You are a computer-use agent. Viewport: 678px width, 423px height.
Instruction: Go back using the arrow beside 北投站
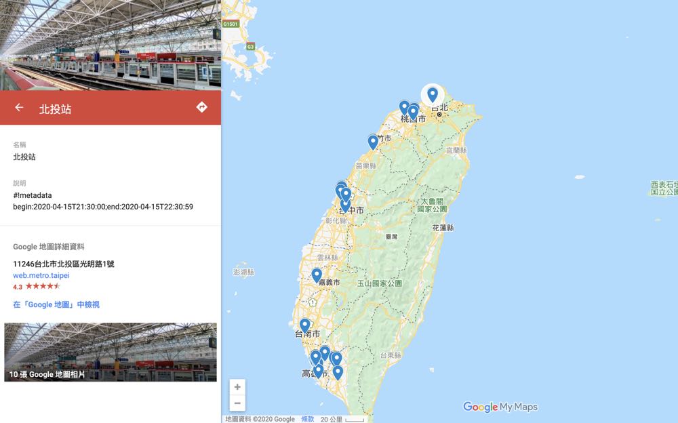tap(19, 107)
